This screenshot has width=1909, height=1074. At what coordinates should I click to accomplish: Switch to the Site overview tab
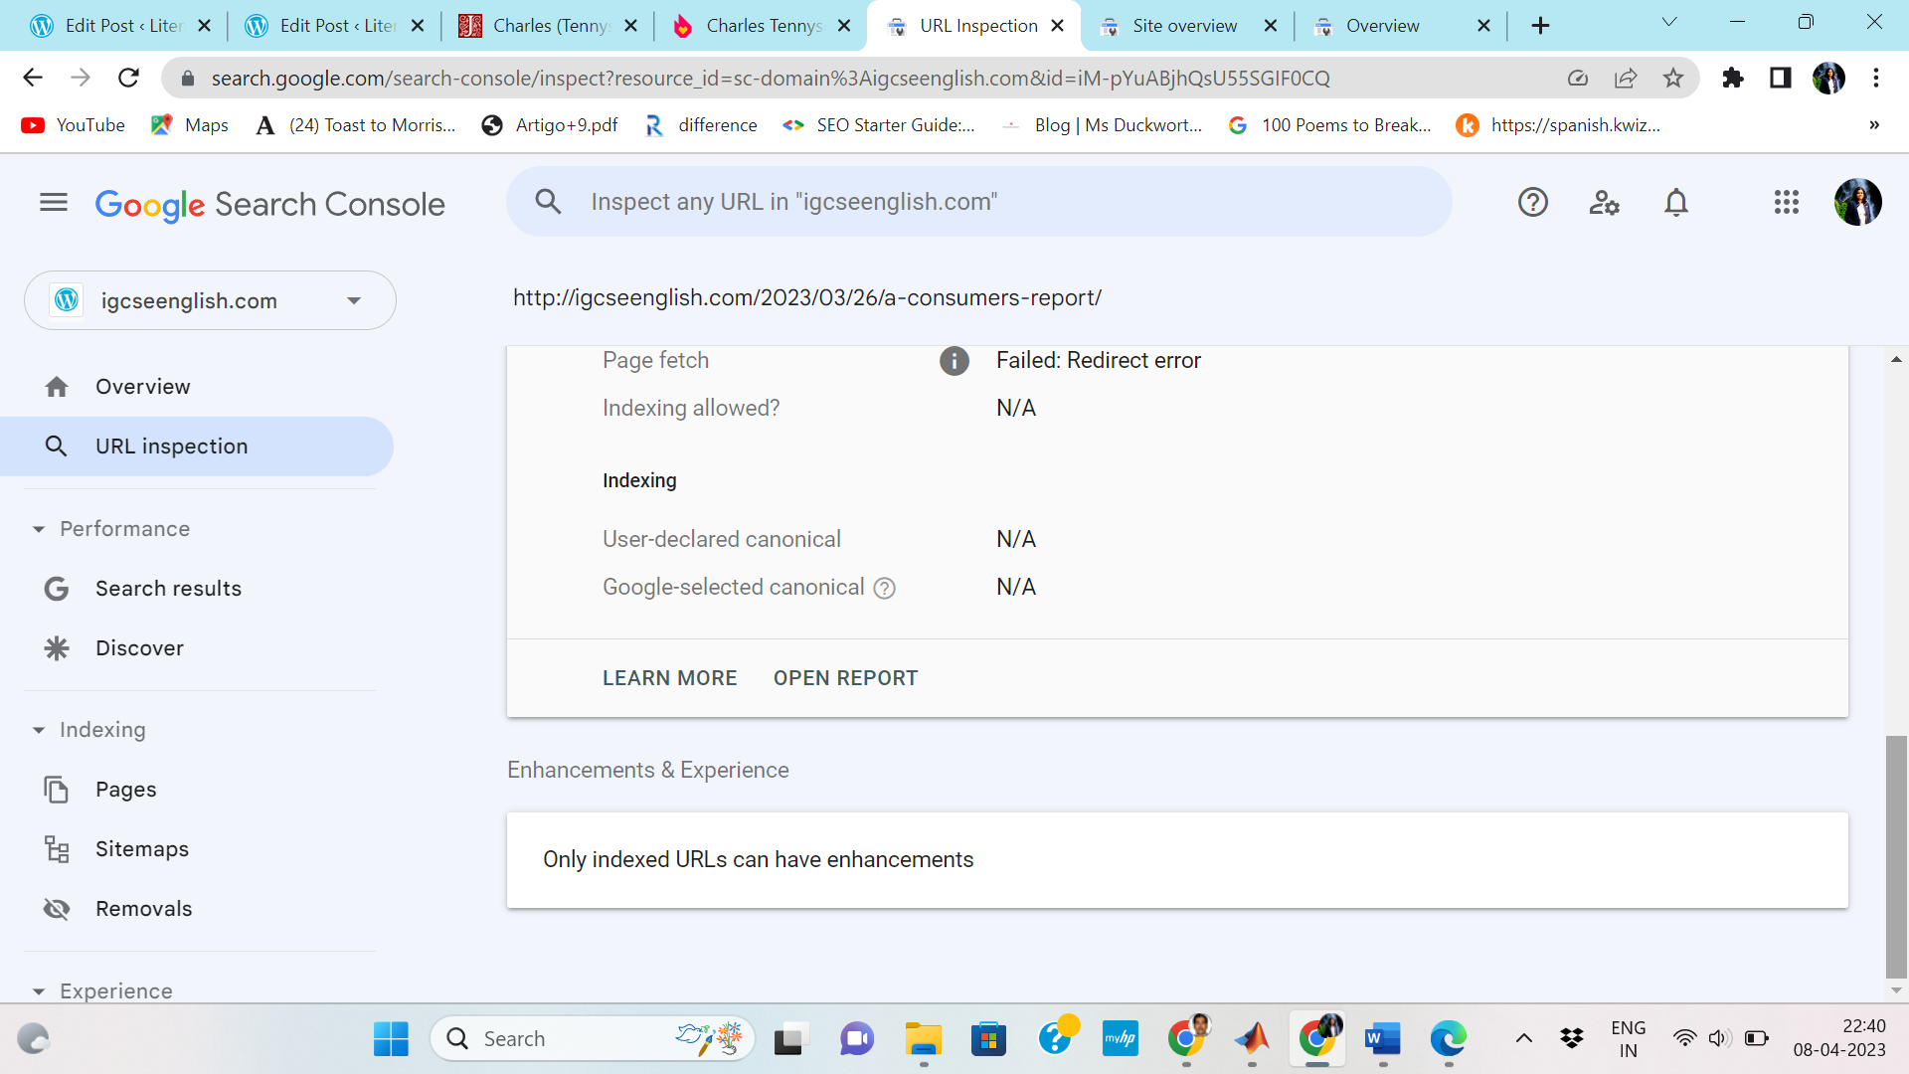[1185, 26]
